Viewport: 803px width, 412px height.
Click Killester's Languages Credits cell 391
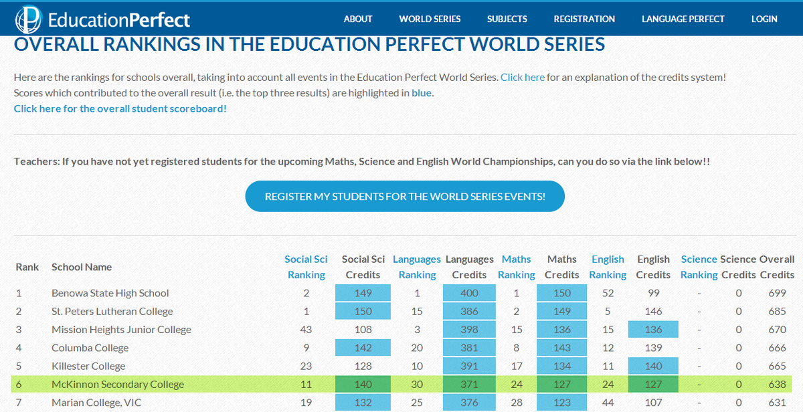(x=469, y=366)
